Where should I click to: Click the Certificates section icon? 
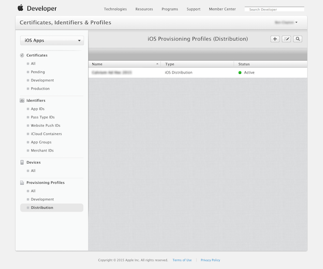coord(22,55)
